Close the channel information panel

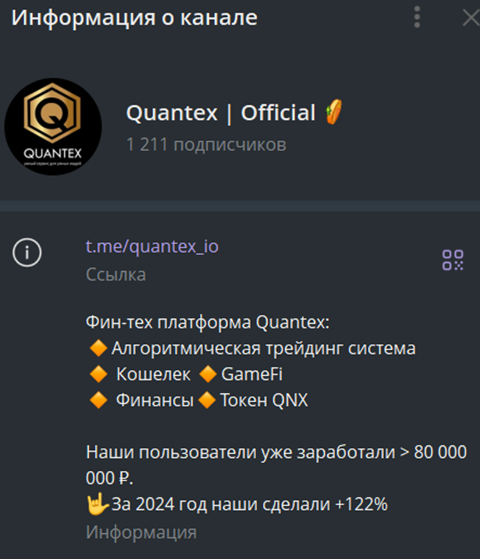(470, 17)
